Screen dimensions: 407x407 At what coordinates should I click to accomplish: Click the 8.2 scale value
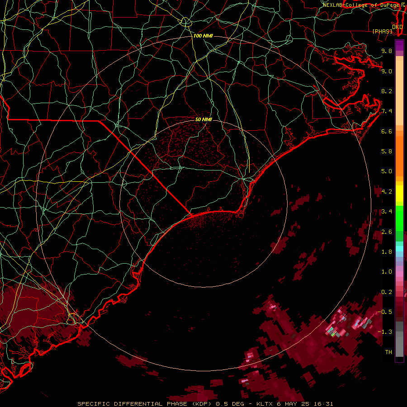click(387, 91)
